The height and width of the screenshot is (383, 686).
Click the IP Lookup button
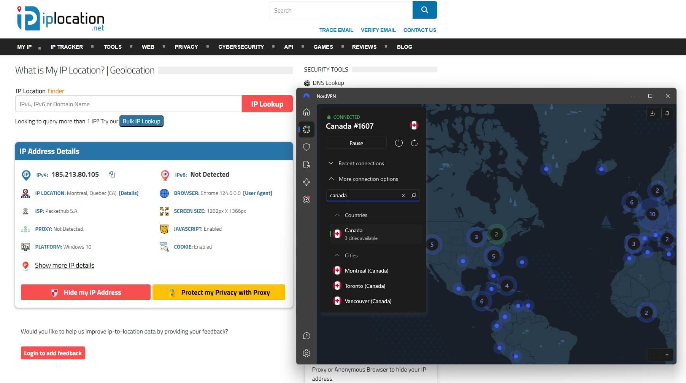click(267, 104)
